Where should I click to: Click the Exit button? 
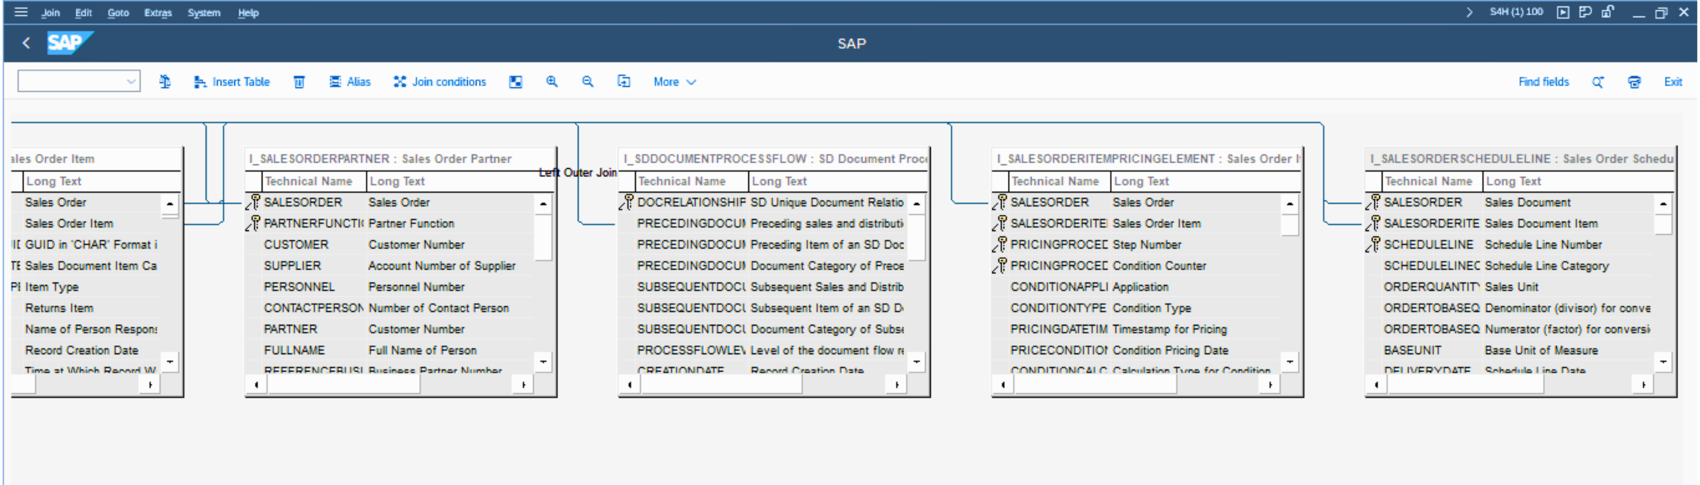(x=1672, y=81)
